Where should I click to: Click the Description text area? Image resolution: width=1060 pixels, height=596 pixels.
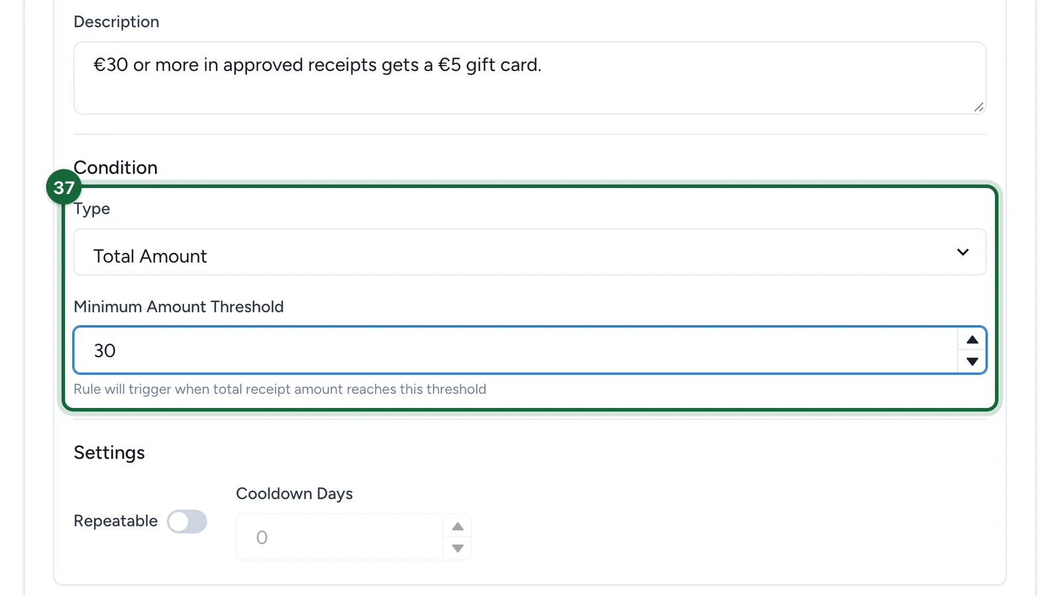coord(529,78)
